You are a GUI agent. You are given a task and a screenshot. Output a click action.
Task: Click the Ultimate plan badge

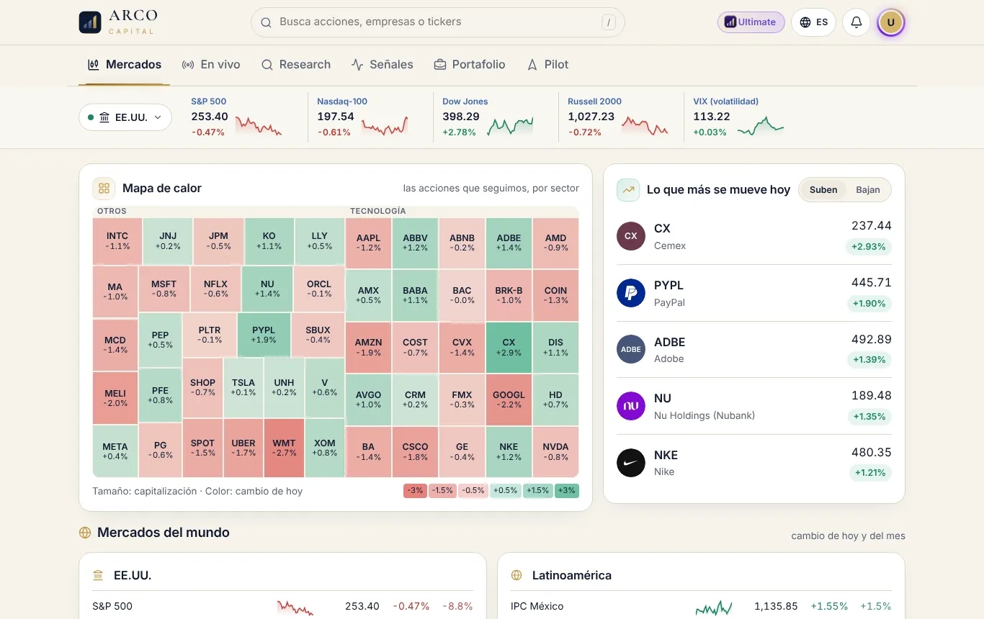751,22
